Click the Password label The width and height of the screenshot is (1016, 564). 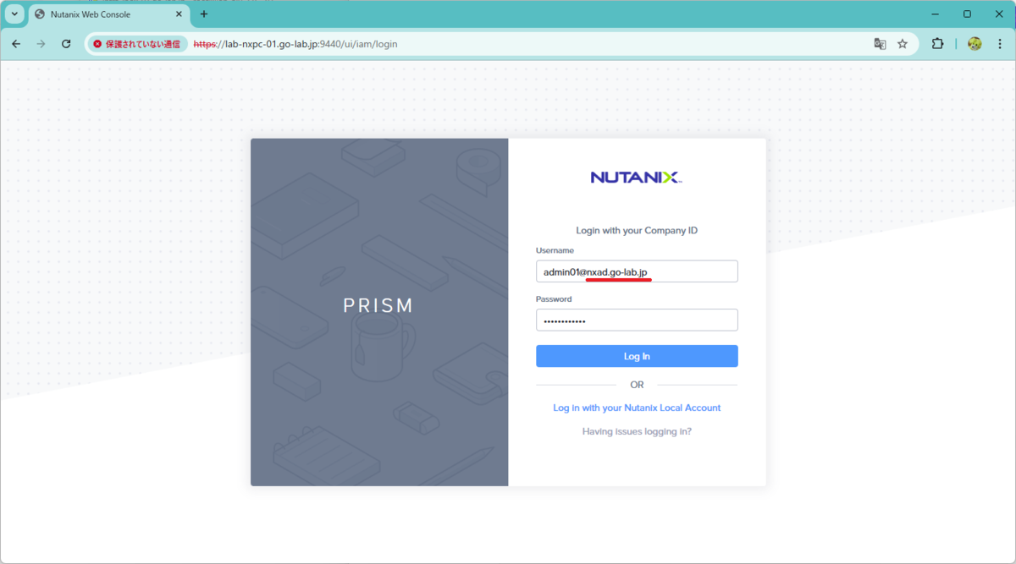pyautogui.click(x=554, y=298)
